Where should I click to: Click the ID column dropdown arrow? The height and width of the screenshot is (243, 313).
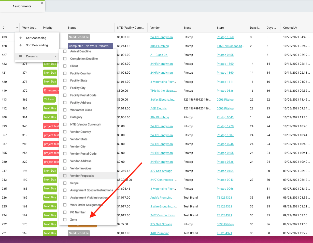click(17, 28)
